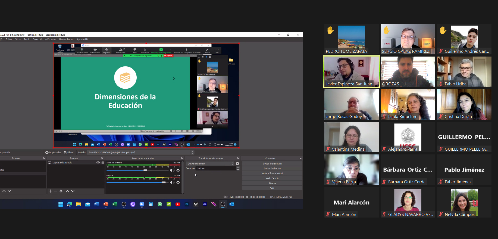Screen dimensions: 498x239
Task: Open the Windows Start menu
Action: coord(61,204)
